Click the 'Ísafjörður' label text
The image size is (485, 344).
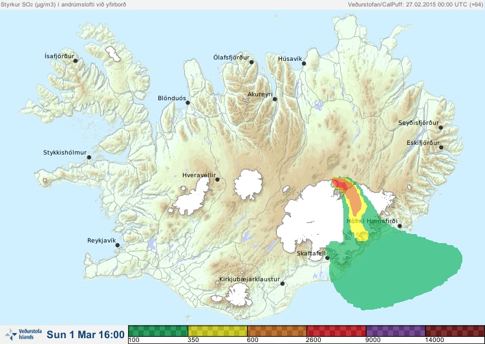point(59,56)
